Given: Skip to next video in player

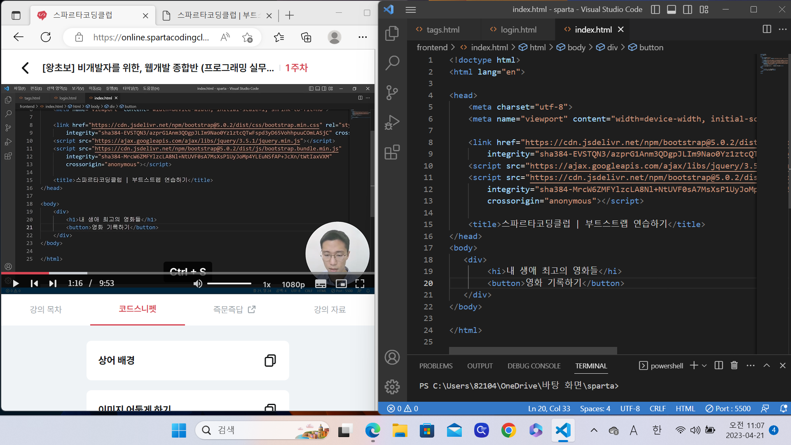Looking at the screenshot, I should pyautogui.click(x=53, y=283).
